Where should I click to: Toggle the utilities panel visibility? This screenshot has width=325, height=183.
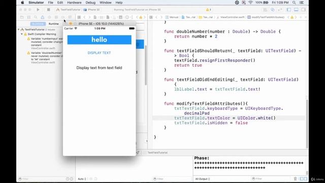[x=304, y=10]
